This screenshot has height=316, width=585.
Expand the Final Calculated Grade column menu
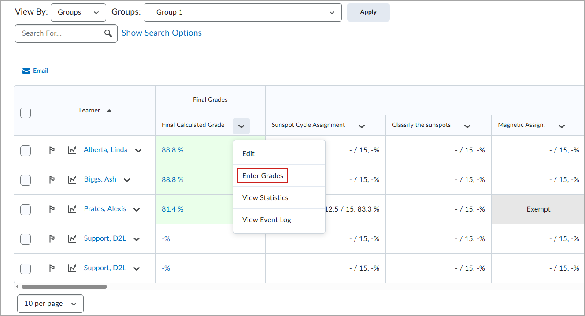pyautogui.click(x=241, y=126)
